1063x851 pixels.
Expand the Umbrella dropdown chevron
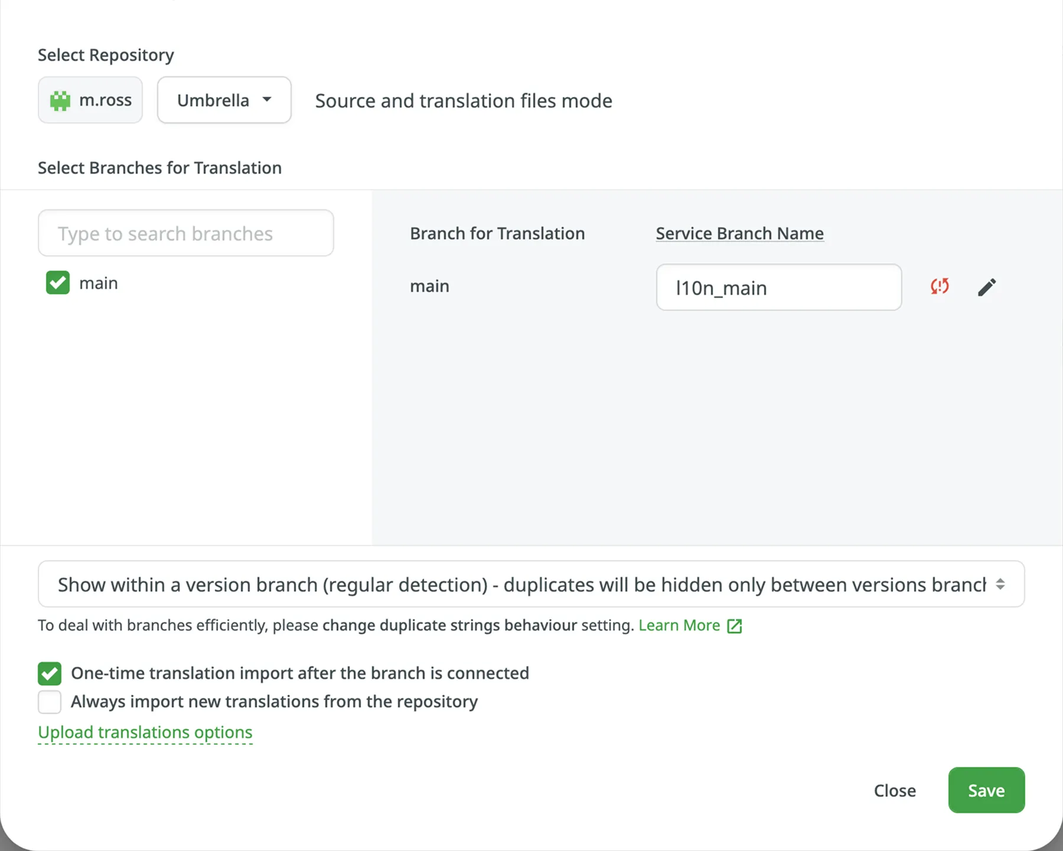point(267,100)
